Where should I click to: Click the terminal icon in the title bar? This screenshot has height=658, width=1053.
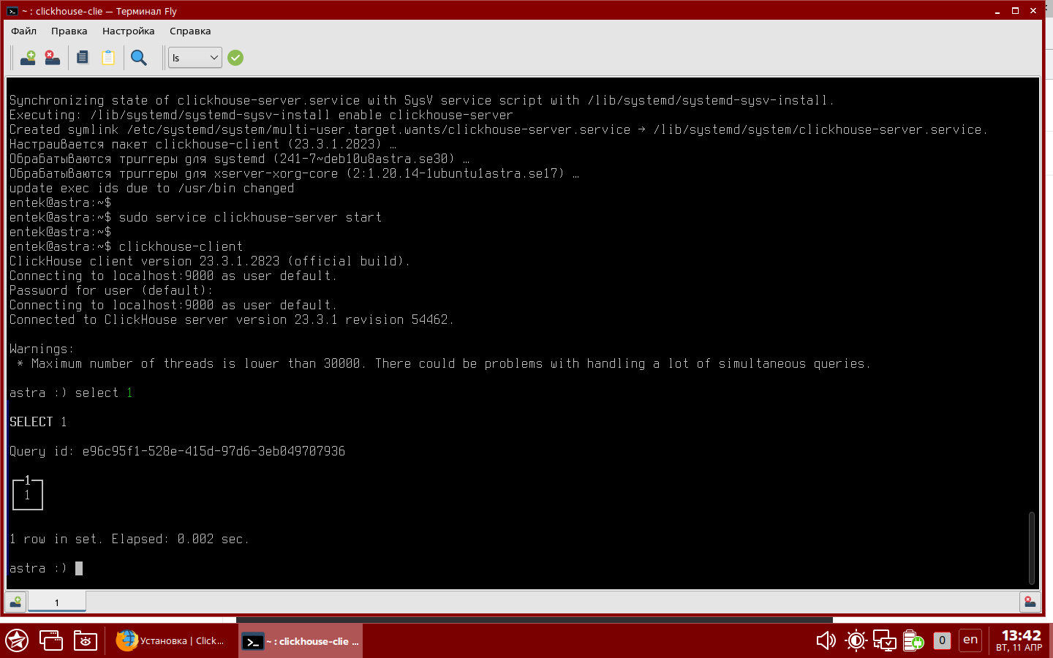12,11
